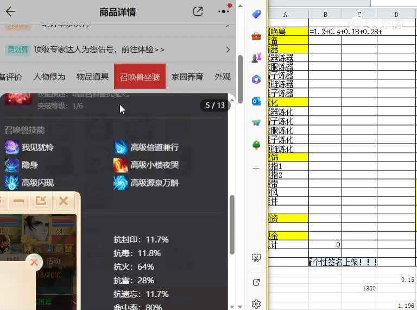This screenshot has width=417, height=310.
Task: Select the spreadsheet cell with 1350
Action: (x=359, y=288)
